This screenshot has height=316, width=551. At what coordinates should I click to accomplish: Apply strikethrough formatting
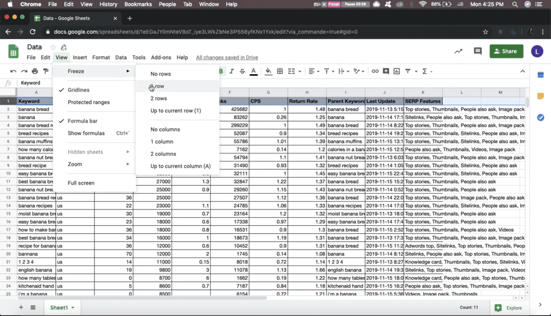242,71
